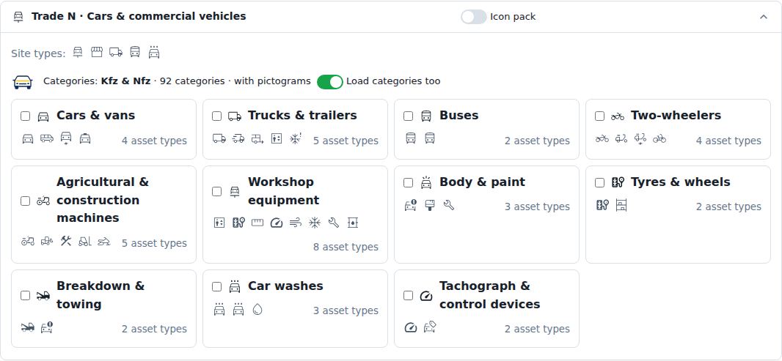Check the Breakdown & towing checkbox

pyautogui.click(x=26, y=296)
